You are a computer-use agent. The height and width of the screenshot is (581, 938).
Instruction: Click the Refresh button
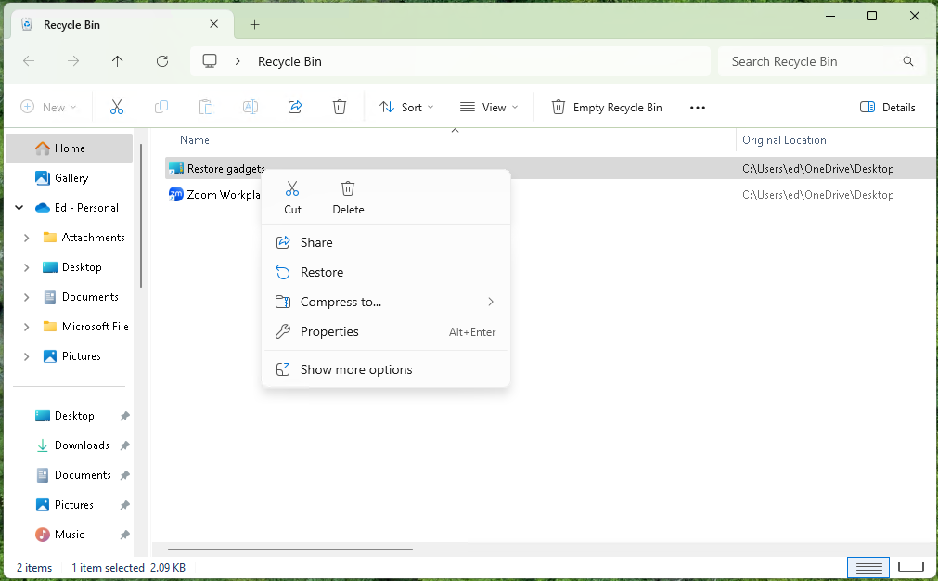click(x=162, y=61)
